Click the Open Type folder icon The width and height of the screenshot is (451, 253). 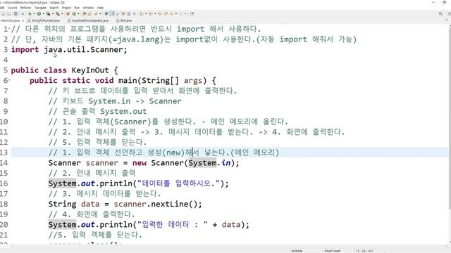click(84, 14)
